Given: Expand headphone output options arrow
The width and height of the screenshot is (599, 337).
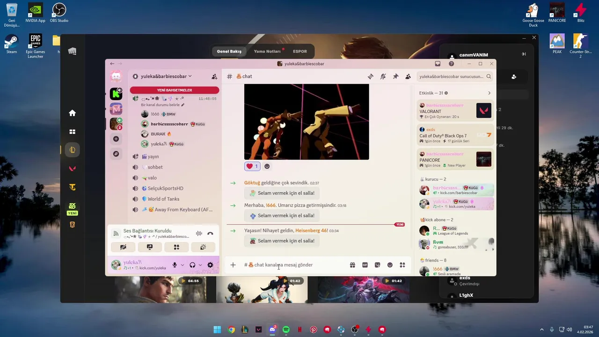Looking at the screenshot, I should tap(200, 265).
